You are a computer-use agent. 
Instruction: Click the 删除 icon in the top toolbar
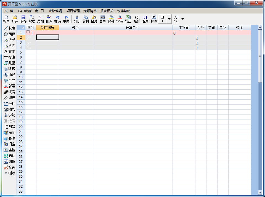[x=49, y=19]
